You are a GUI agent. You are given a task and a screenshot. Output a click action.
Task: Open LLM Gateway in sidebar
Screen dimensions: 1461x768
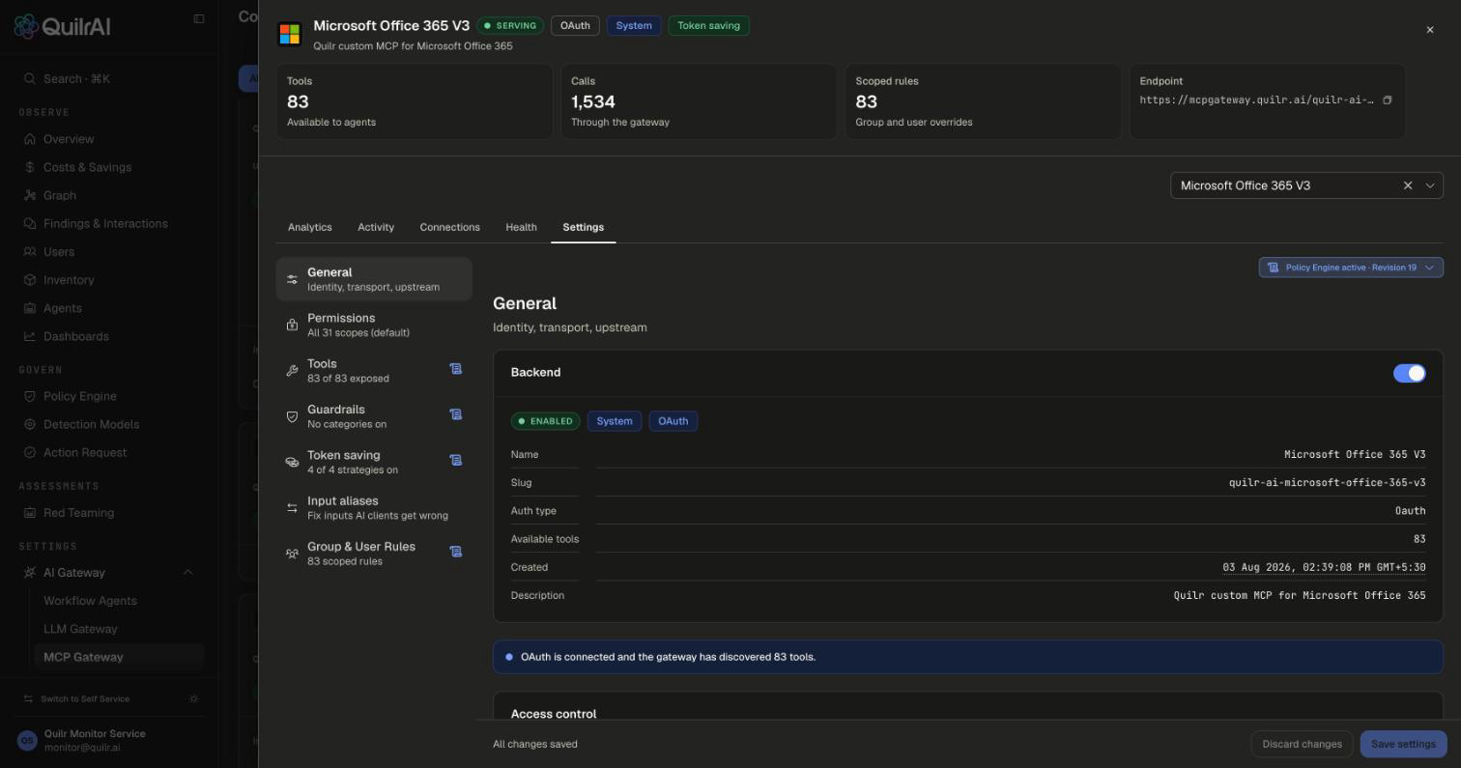80,629
